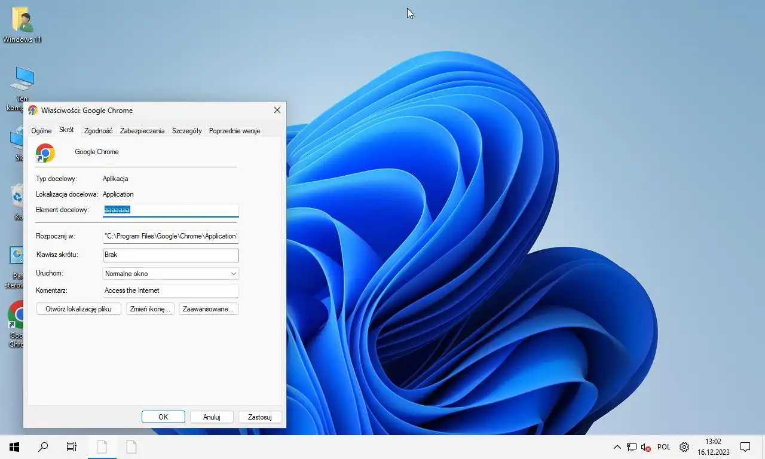
Task: Open Task View on the taskbar
Action: tap(72, 446)
